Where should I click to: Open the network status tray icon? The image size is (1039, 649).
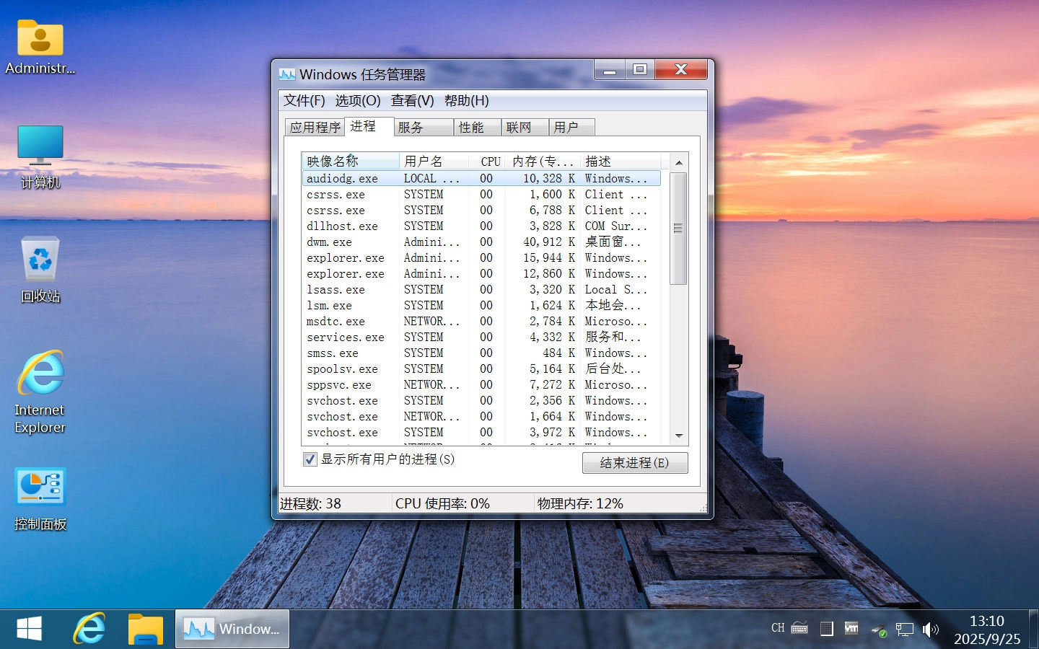[904, 629]
